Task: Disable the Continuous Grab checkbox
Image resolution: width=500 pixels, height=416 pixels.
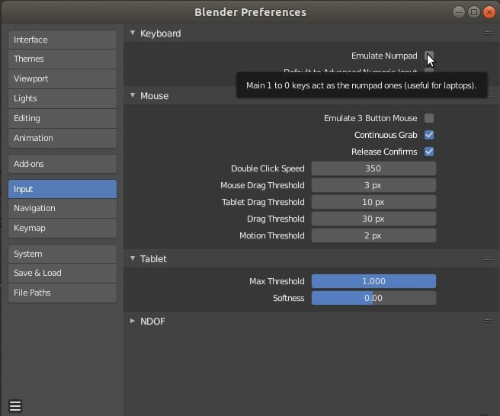Action: [x=429, y=135]
